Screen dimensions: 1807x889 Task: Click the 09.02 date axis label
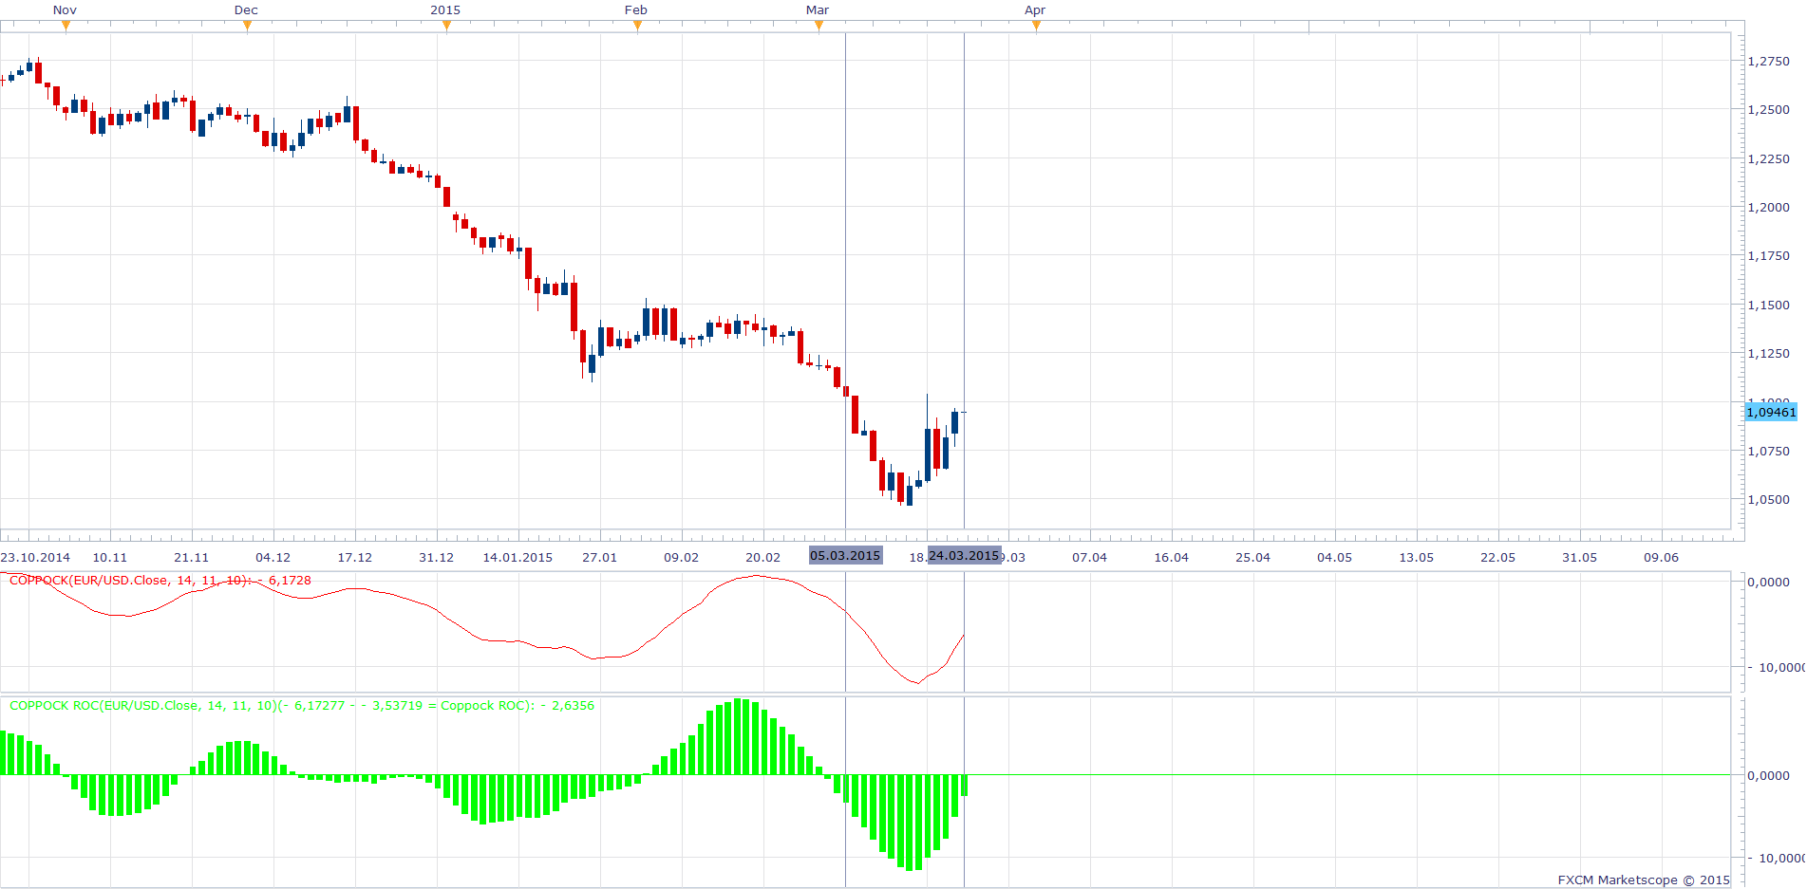(682, 558)
